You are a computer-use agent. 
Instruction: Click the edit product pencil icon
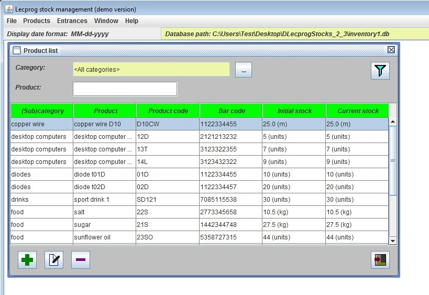pos(53,260)
